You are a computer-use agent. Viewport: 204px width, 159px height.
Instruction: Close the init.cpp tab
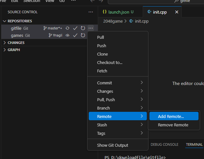tap(177, 12)
